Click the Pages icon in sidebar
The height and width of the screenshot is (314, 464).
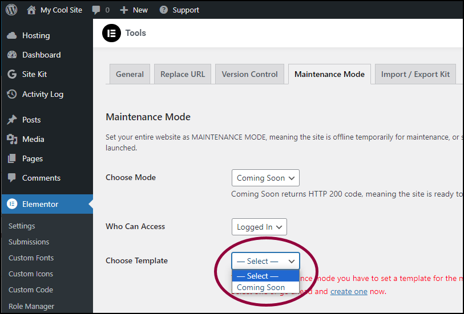(x=12, y=158)
